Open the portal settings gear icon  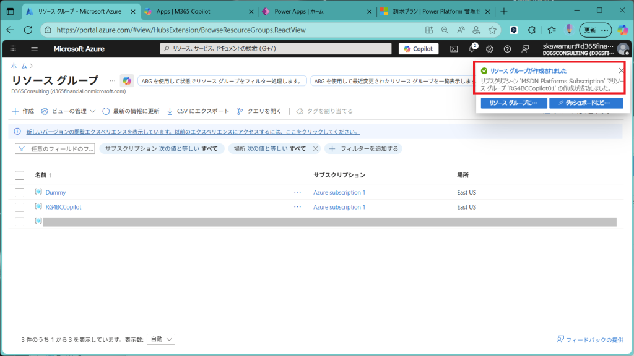click(490, 49)
